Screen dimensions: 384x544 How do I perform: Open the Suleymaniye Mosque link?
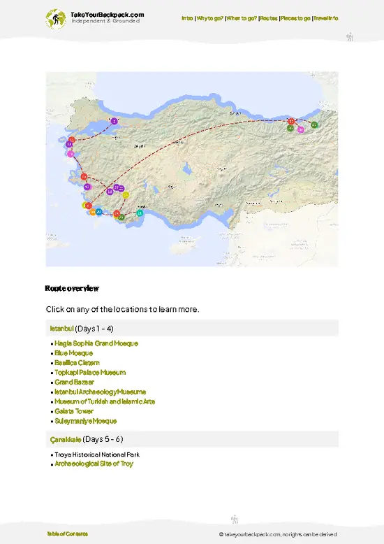[x=86, y=421]
